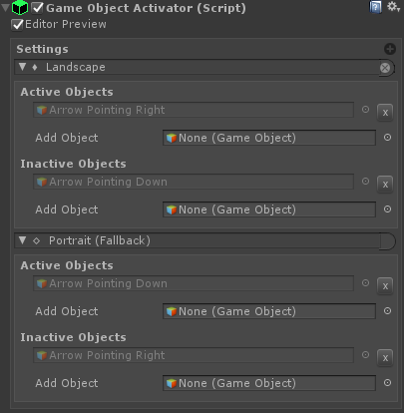
Task: Remove Arrow Pointing Down from Landscape inactive objects
Action: click(x=385, y=185)
